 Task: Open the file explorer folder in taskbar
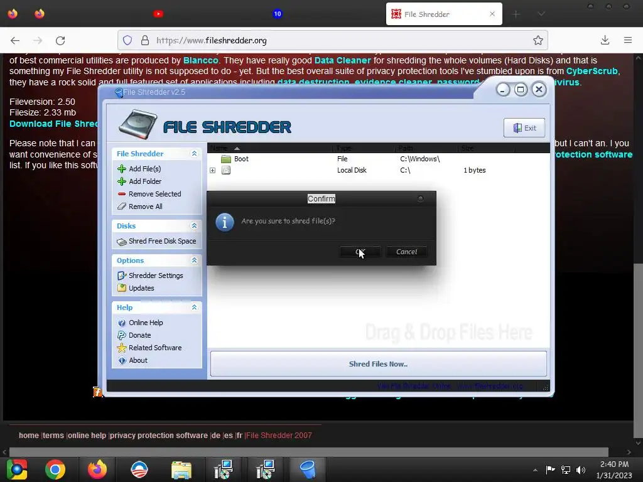click(181, 469)
